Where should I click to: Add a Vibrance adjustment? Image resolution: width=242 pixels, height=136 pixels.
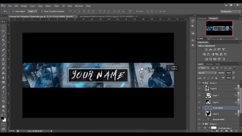[x=223, y=49]
